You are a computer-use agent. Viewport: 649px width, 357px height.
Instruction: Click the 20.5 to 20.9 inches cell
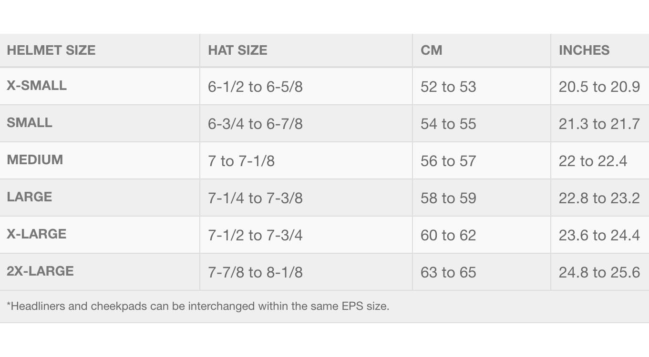599,87
